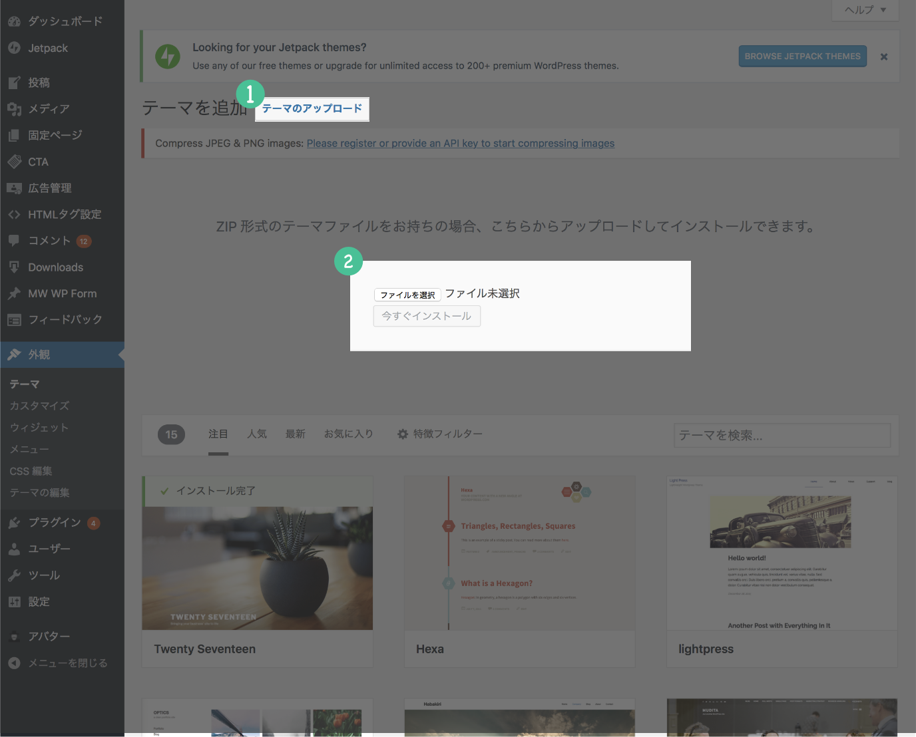Open ウィジェット in appearance submenu
The image size is (916, 737).
tap(39, 428)
